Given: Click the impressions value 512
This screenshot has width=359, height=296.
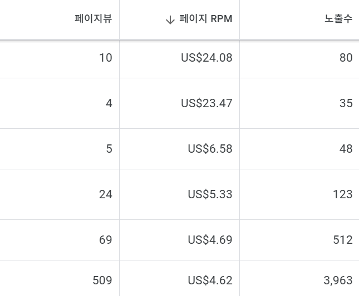Looking at the screenshot, I should [x=343, y=240].
